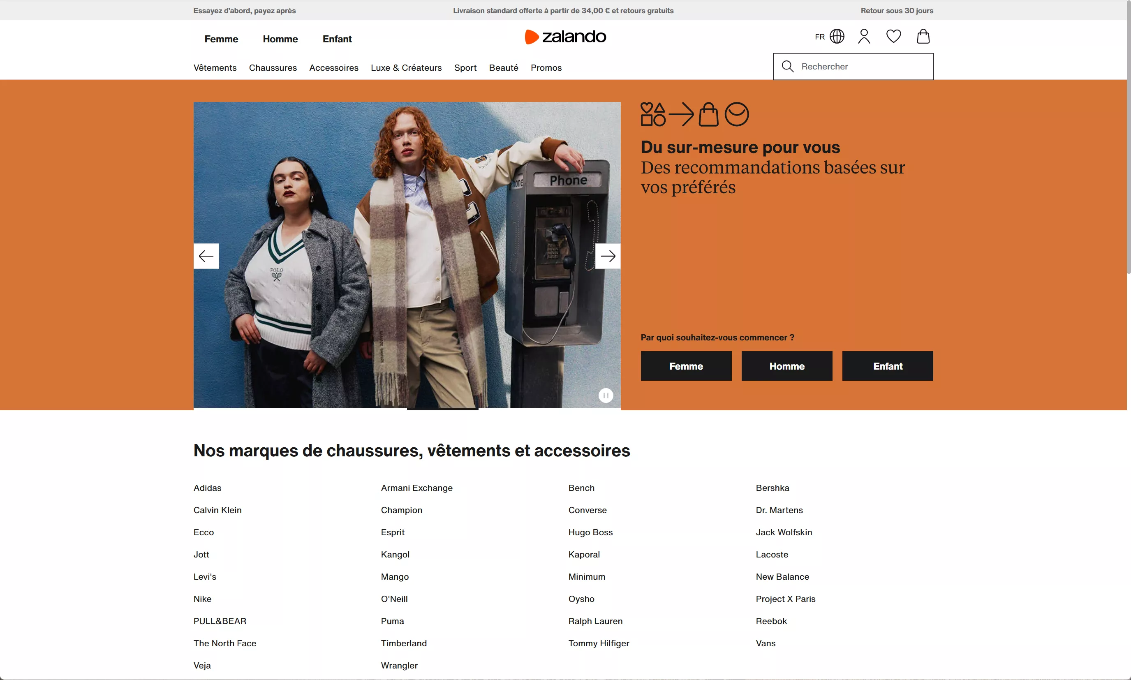Select Homme in top navigation
The height and width of the screenshot is (680, 1131).
pyautogui.click(x=280, y=39)
